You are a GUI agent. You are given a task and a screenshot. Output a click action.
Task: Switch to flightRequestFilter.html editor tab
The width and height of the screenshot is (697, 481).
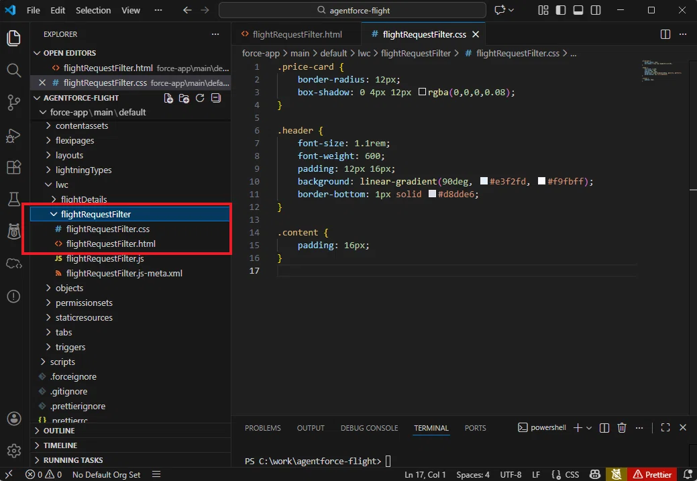coord(297,34)
